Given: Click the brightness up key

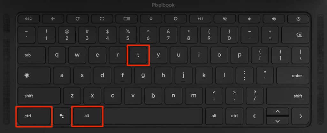Looking at the screenshot, I should [x=176, y=19].
